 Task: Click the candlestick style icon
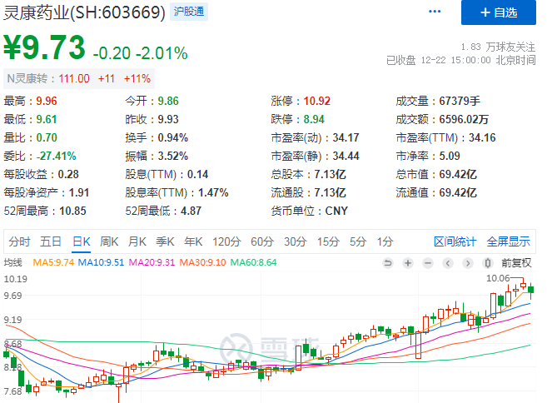488,263
